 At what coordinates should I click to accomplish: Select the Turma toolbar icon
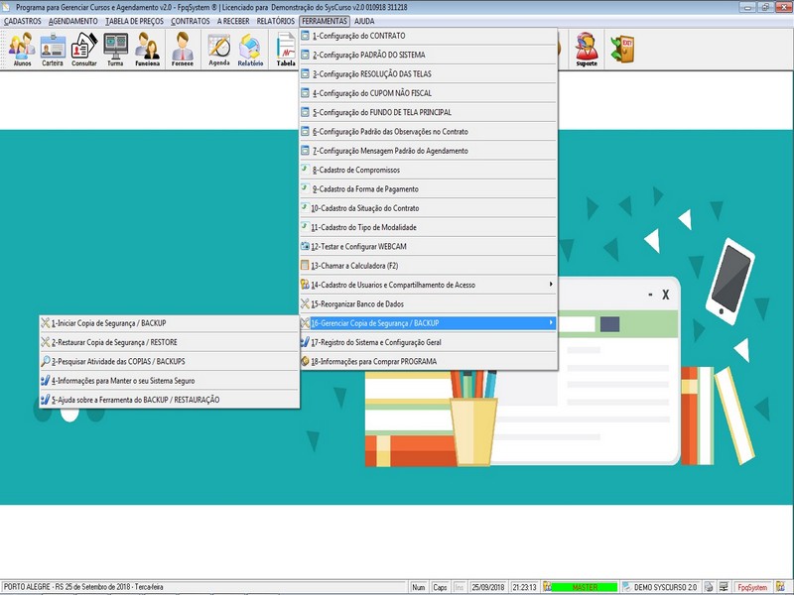pyautogui.click(x=115, y=49)
